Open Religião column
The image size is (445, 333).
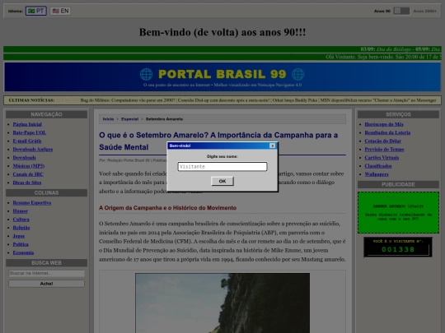[21, 228]
